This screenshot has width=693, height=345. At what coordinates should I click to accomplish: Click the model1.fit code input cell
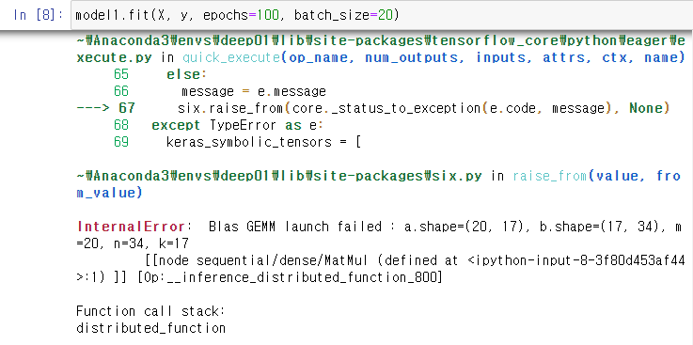382,15
